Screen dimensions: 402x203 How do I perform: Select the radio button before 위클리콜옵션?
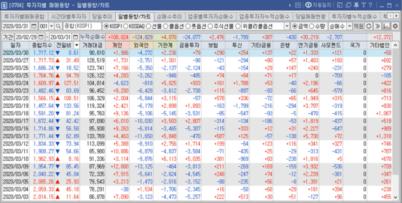click(238, 26)
